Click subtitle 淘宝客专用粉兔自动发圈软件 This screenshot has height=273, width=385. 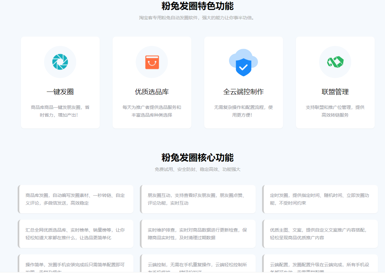pyautogui.click(x=197, y=18)
